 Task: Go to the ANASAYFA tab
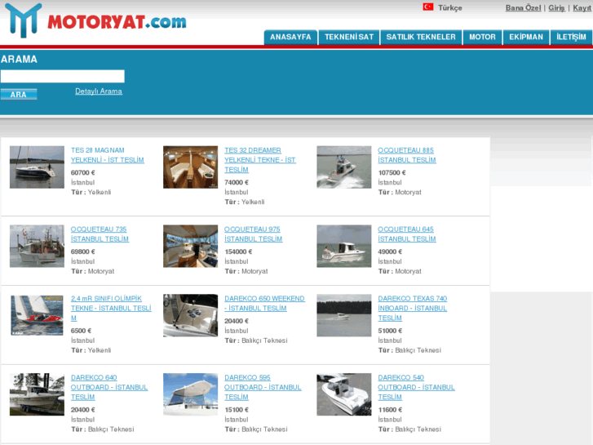pyautogui.click(x=290, y=38)
